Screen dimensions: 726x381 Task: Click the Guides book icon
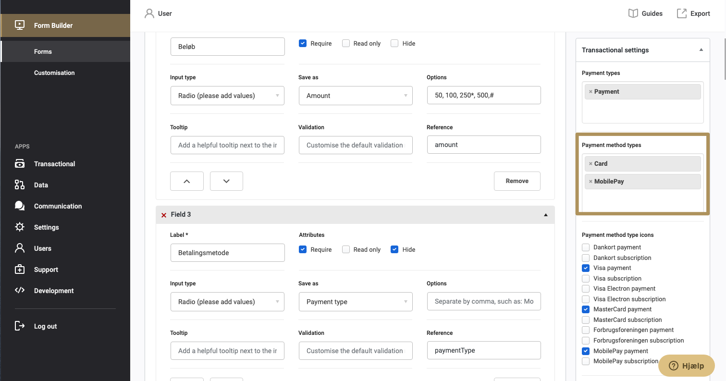(633, 13)
